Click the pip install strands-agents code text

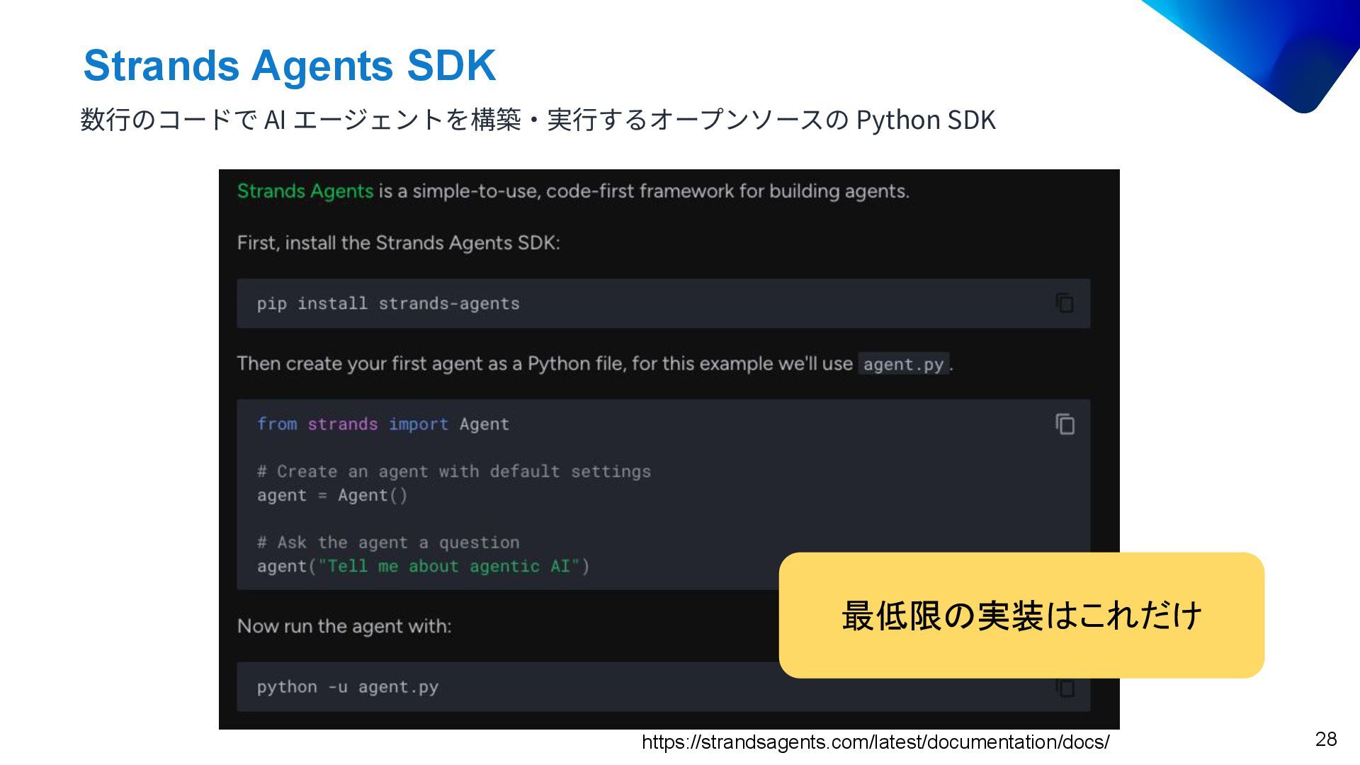(388, 304)
